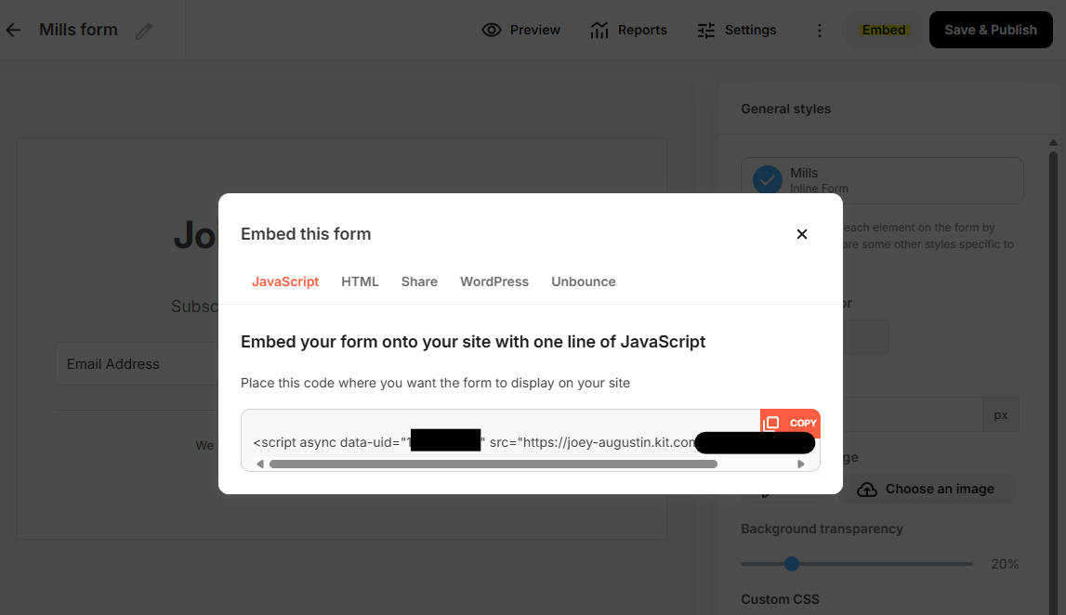Open the three-dot more options menu
Image resolution: width=1066 pixels, height=615 pixels.
tap(820, 30)
